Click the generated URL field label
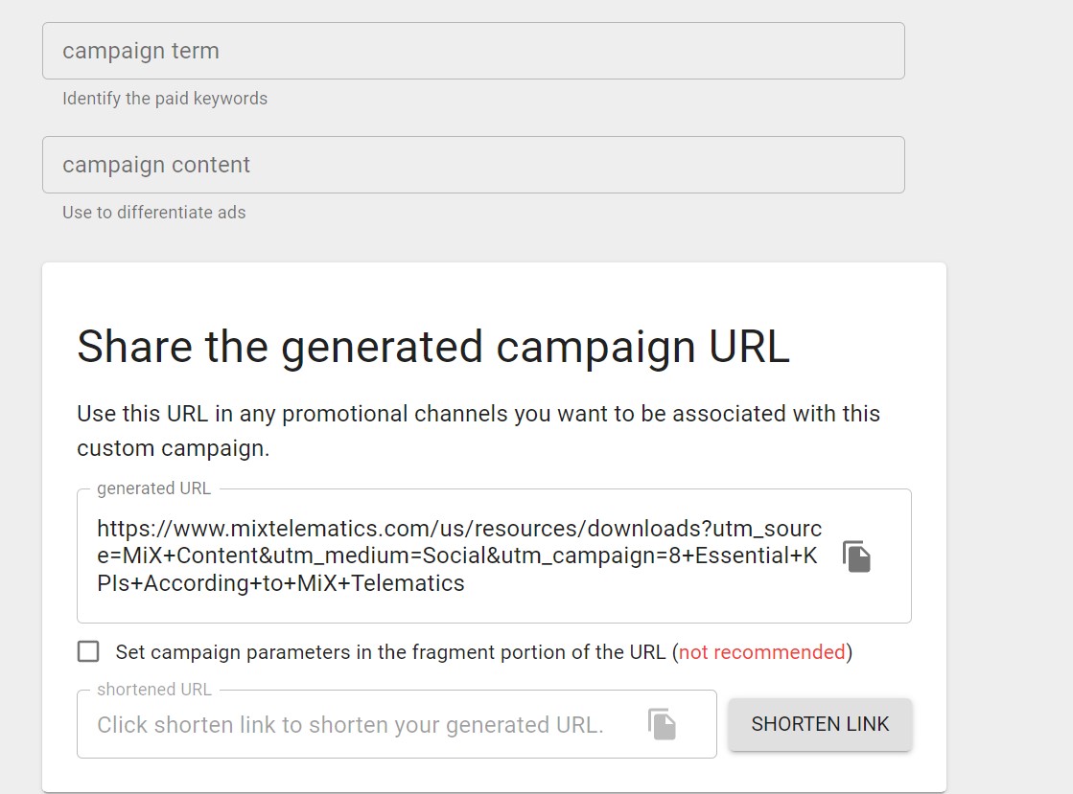The image size is (1073, 794). click(x=152, y=488)
